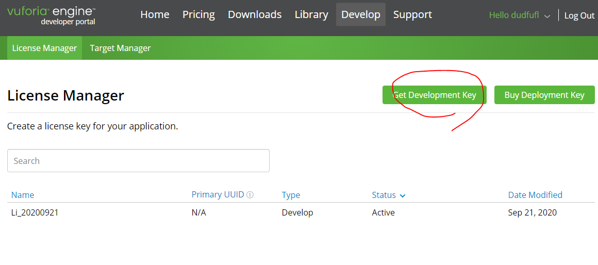Toggle the Status column sort arrow
Viewport: 598px width, 265px height.
[402, 195]
